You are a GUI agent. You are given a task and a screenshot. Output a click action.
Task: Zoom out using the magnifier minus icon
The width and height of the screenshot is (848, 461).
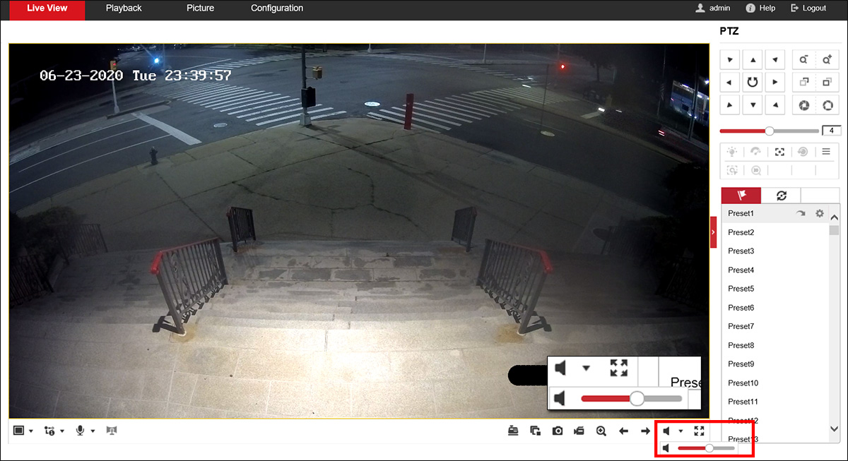click(x=803, y=60)
